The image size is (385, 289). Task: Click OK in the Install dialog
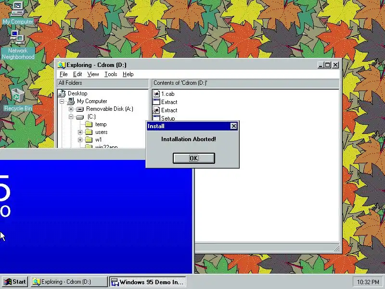(x=194, y=158)
